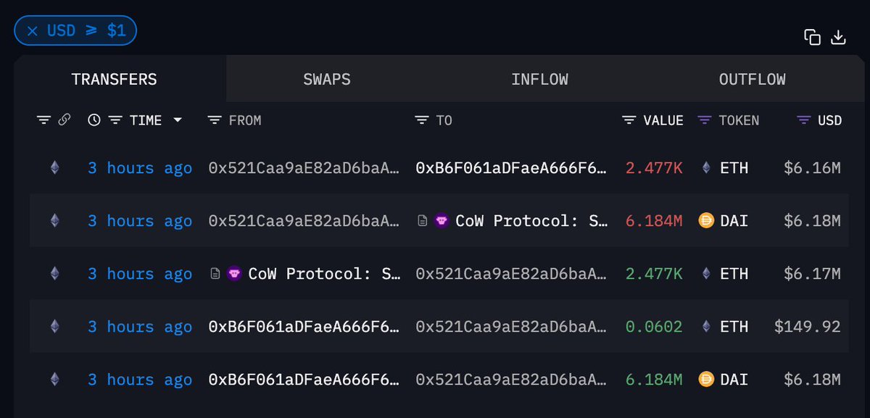Click the link chain icon in header

coord(64,120)
